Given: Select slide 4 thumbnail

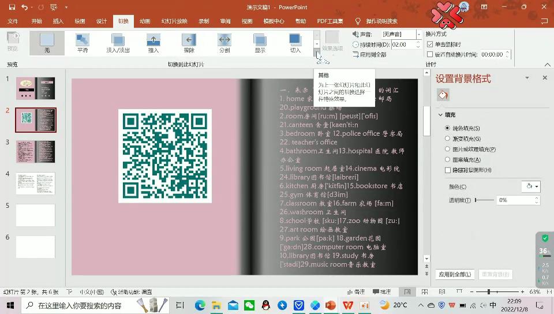Looking at the screenshot, I should pyautogui.click(x=35, y=184).
